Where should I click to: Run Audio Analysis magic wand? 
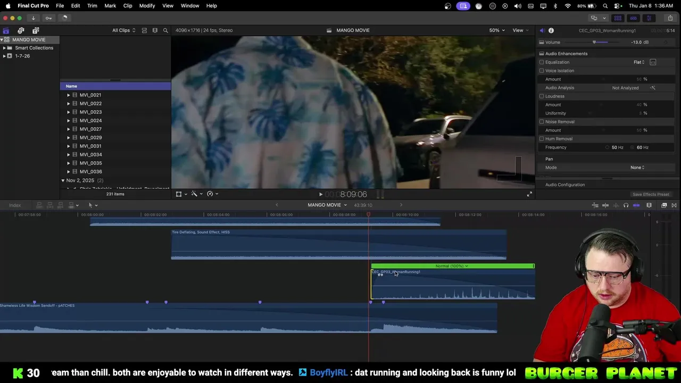[653, 88]
